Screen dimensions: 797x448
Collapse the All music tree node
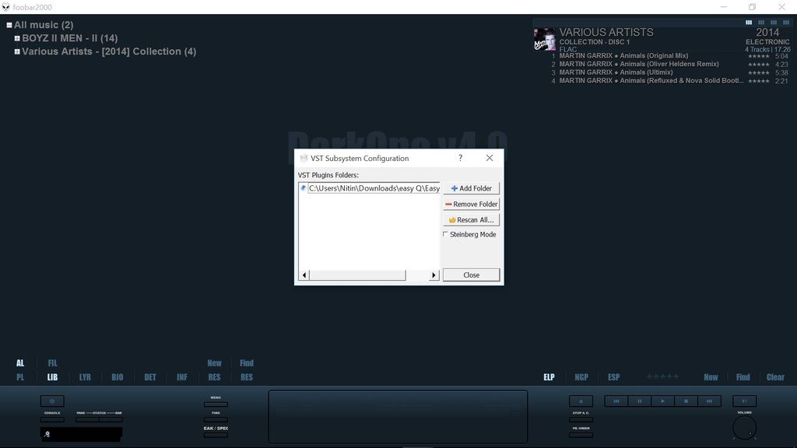coord(9,25)
